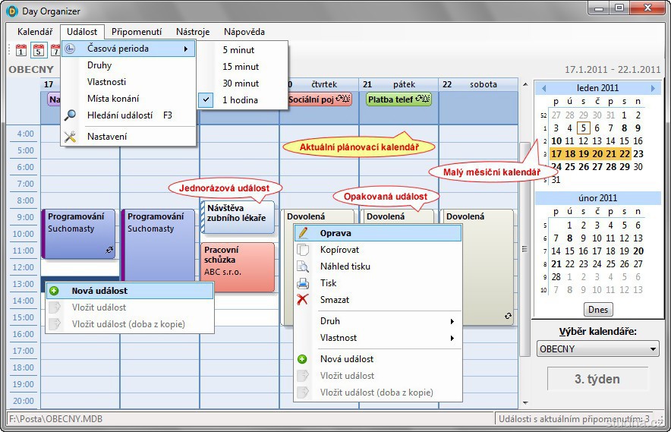671x432 pixels.
Task: Select Kopírovat from the context menu
Action: pos(339,250)
